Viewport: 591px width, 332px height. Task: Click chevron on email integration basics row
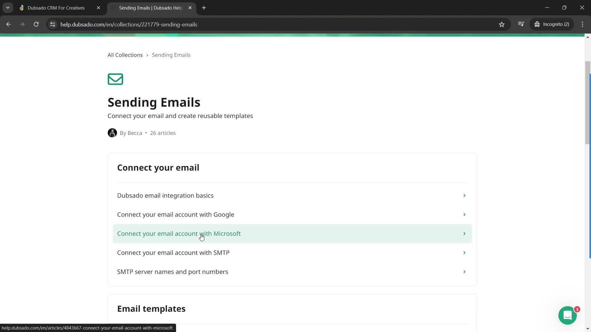[x=464, y=196]
